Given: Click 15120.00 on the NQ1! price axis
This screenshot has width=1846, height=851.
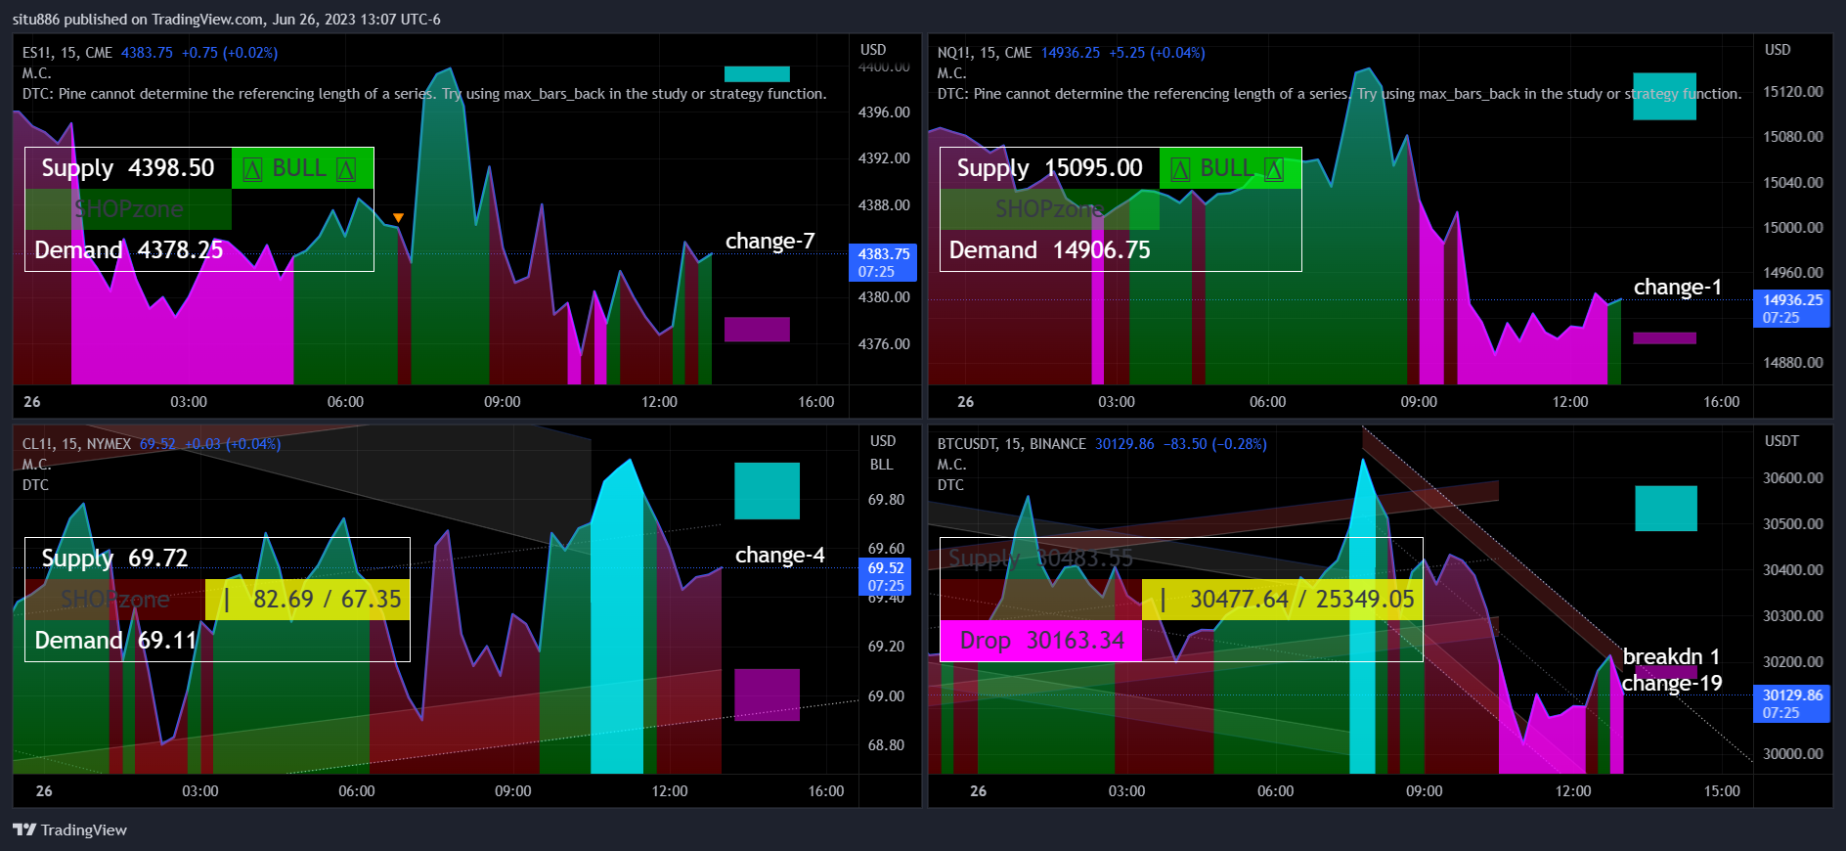Looking at the screenshot, I should point(1793,92).
